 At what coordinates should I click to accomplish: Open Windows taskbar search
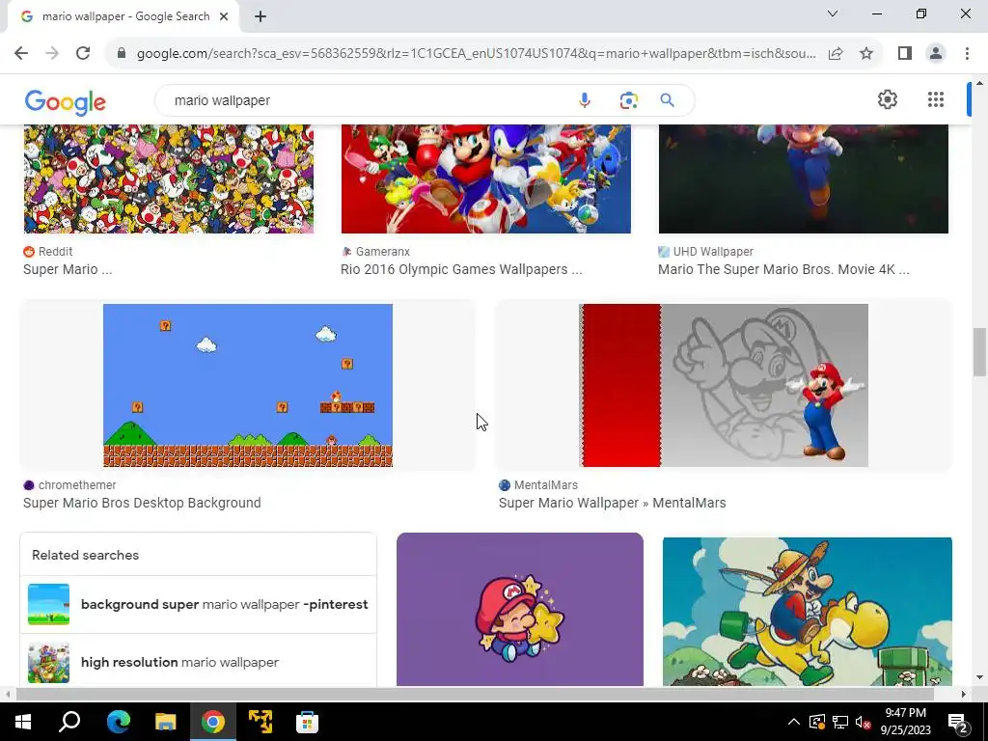point(69,722)
